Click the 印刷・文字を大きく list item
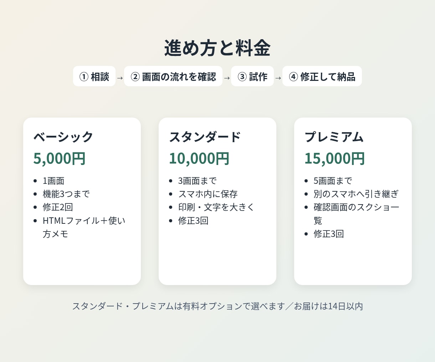Image resolution: width=435 pixels, height=362 pixels. point(216,207)
